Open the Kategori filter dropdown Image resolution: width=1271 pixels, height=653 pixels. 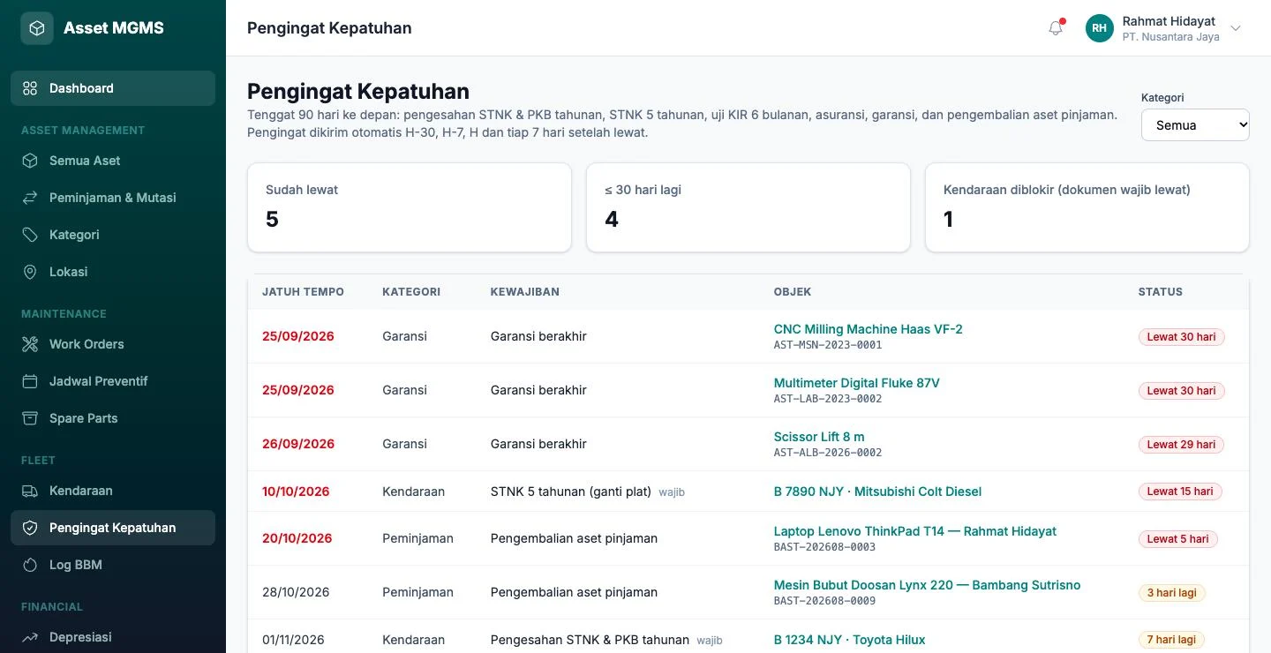[1195, 125]
